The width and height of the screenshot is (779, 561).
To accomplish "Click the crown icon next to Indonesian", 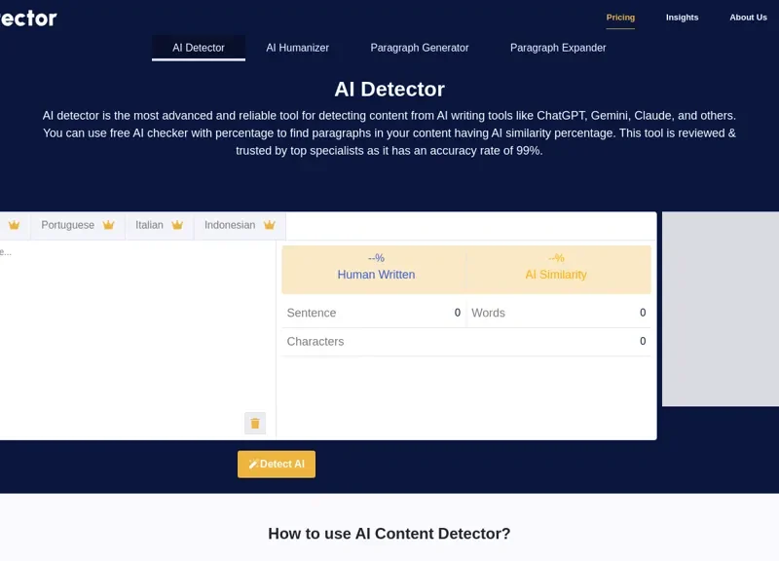I will 270,225.
